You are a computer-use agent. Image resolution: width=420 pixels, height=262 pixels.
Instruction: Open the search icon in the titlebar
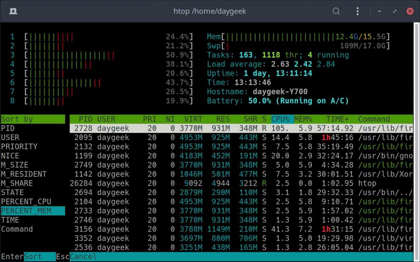[336, 11]
